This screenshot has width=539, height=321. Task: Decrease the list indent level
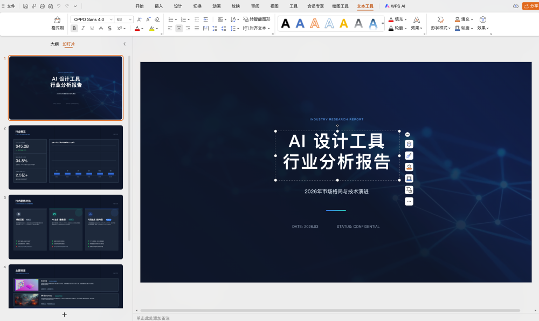pos(197,19)
